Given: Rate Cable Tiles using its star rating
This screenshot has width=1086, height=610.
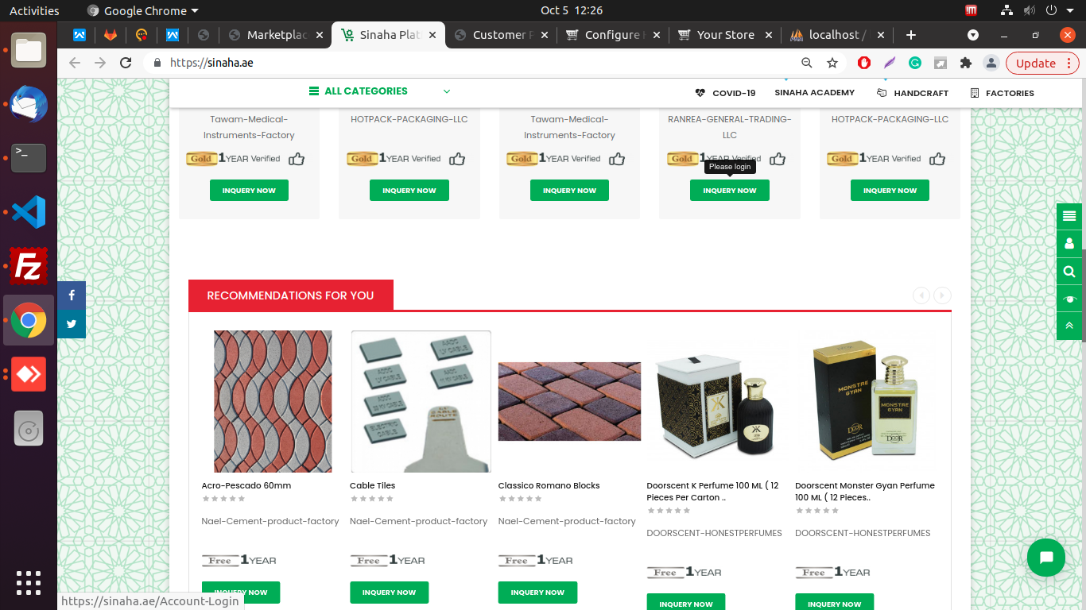Looking at the screenshot, I should pos(372,499).
